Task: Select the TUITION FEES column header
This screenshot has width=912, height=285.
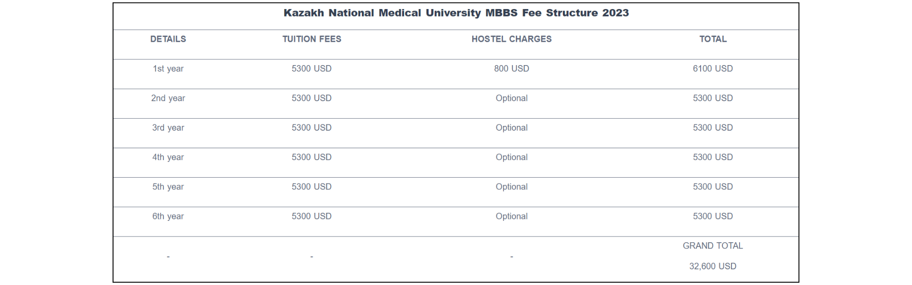Action: (312, 39)
